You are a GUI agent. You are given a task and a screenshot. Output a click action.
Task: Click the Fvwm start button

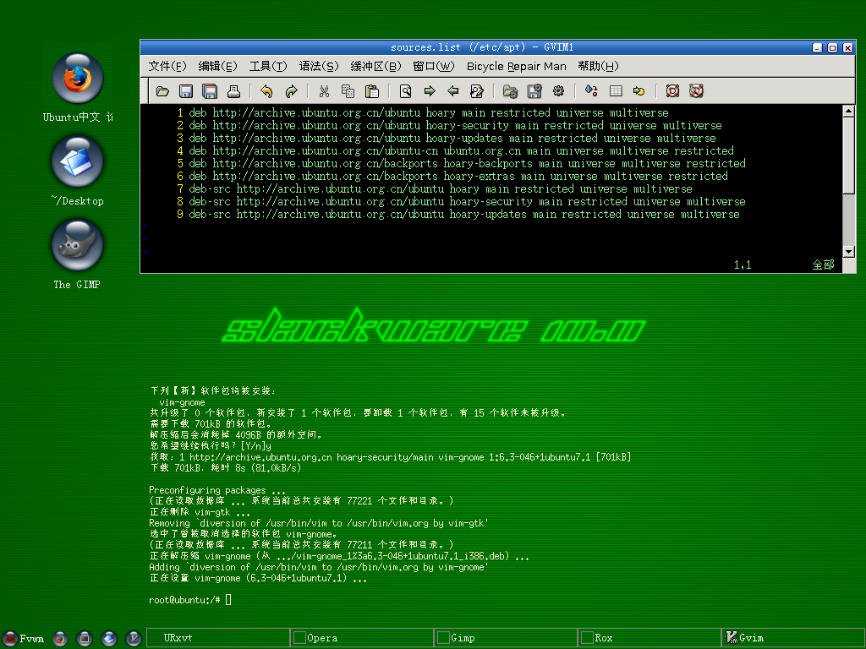pos(24,639)
